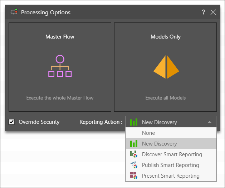225x188 pixels.
Task: Click the Reporting Action combo box field
Action: coord(166,122)
